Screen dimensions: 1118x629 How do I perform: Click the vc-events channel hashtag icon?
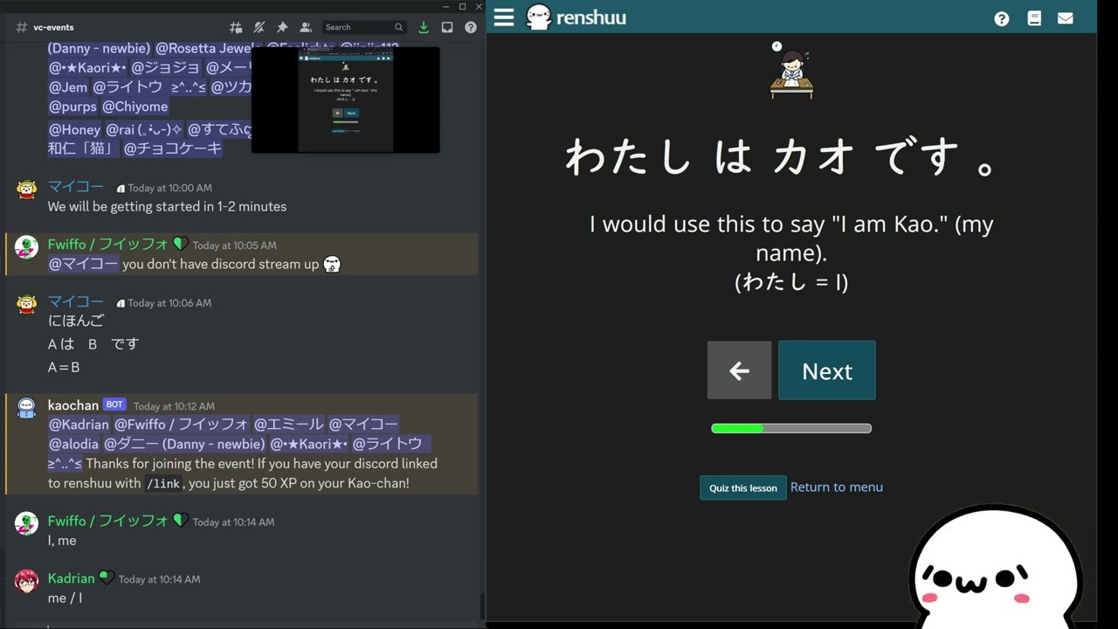tap(21, 27)
